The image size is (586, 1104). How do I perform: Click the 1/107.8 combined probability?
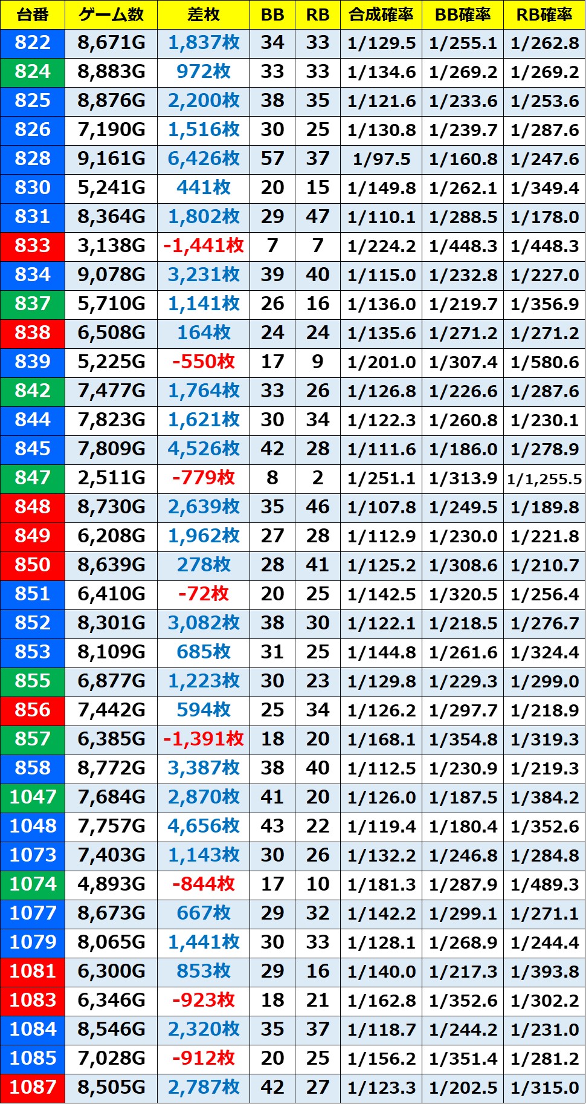click(381, 508)
